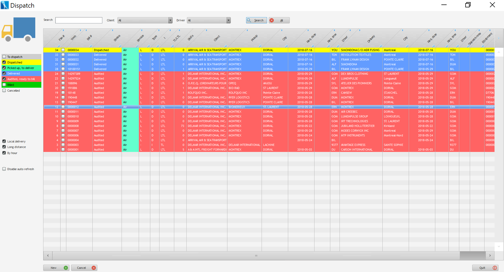
Task: Click the Equipment column sort arrow
Action: click(490, 30)
